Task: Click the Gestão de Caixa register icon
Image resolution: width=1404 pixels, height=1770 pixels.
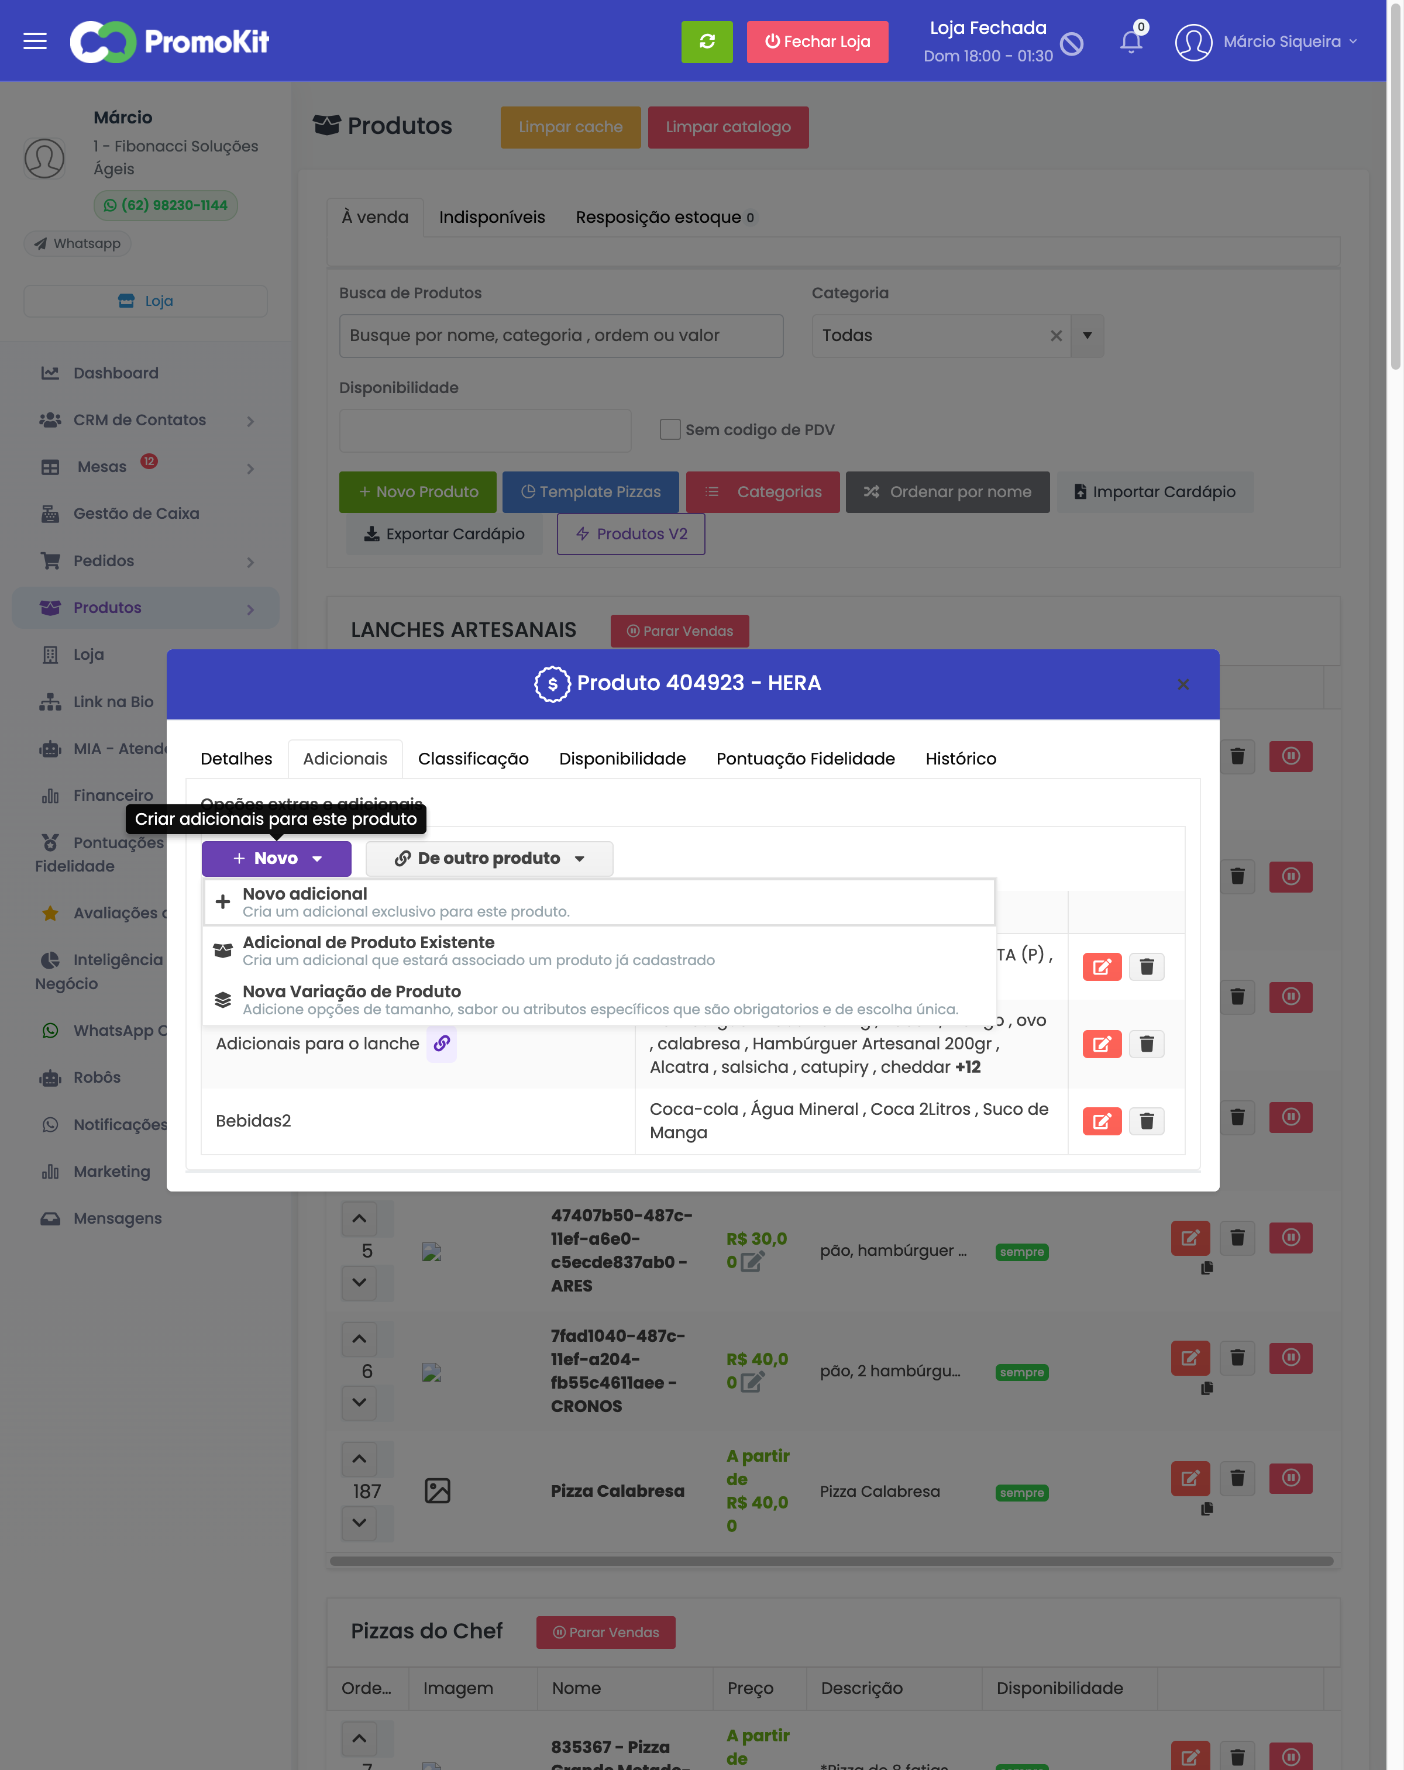Action: 50,514
